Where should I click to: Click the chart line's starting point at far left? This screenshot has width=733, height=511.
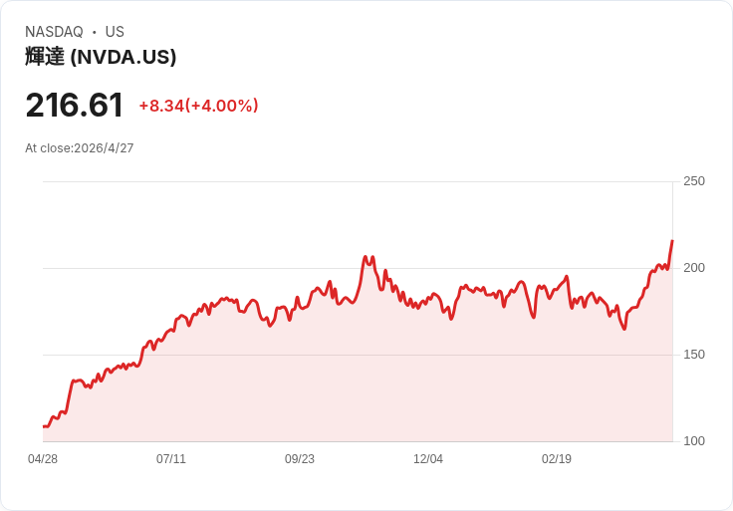coord(44,426)
